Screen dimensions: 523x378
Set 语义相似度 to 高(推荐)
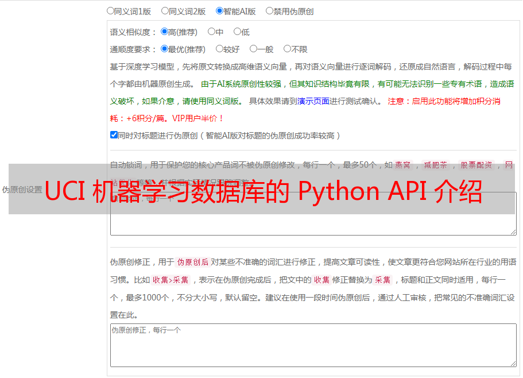pyautogui.click(x=165, y=32)
